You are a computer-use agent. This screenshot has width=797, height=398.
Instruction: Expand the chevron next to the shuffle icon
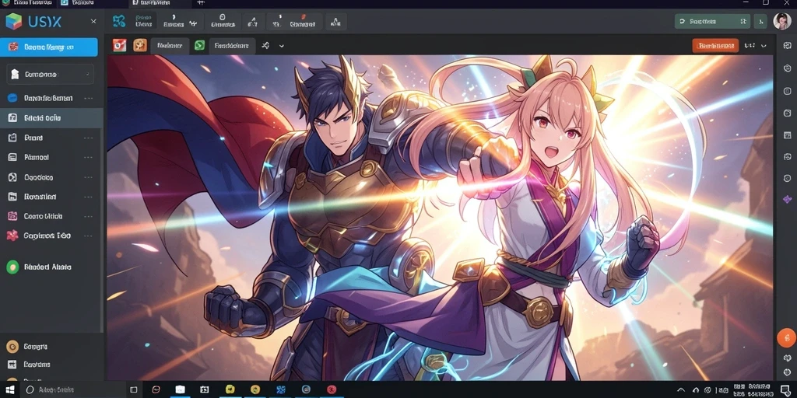(282, 46)
